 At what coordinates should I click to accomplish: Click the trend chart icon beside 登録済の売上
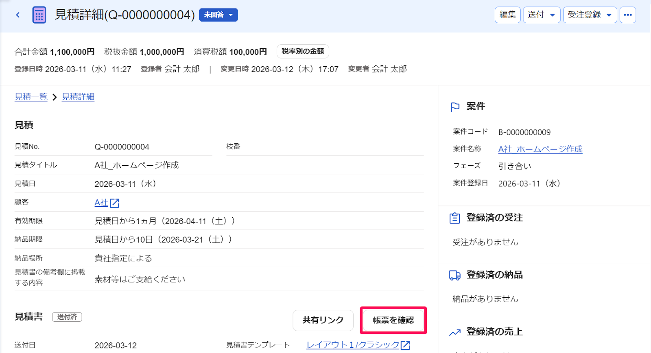pyautogui.click(x=455, y=333)
